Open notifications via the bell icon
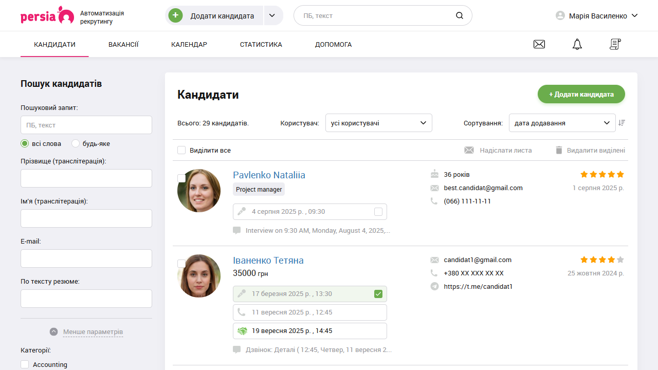The height and width of the screenshot is (370, 658). pyautogui.click(x=577, y=44)
